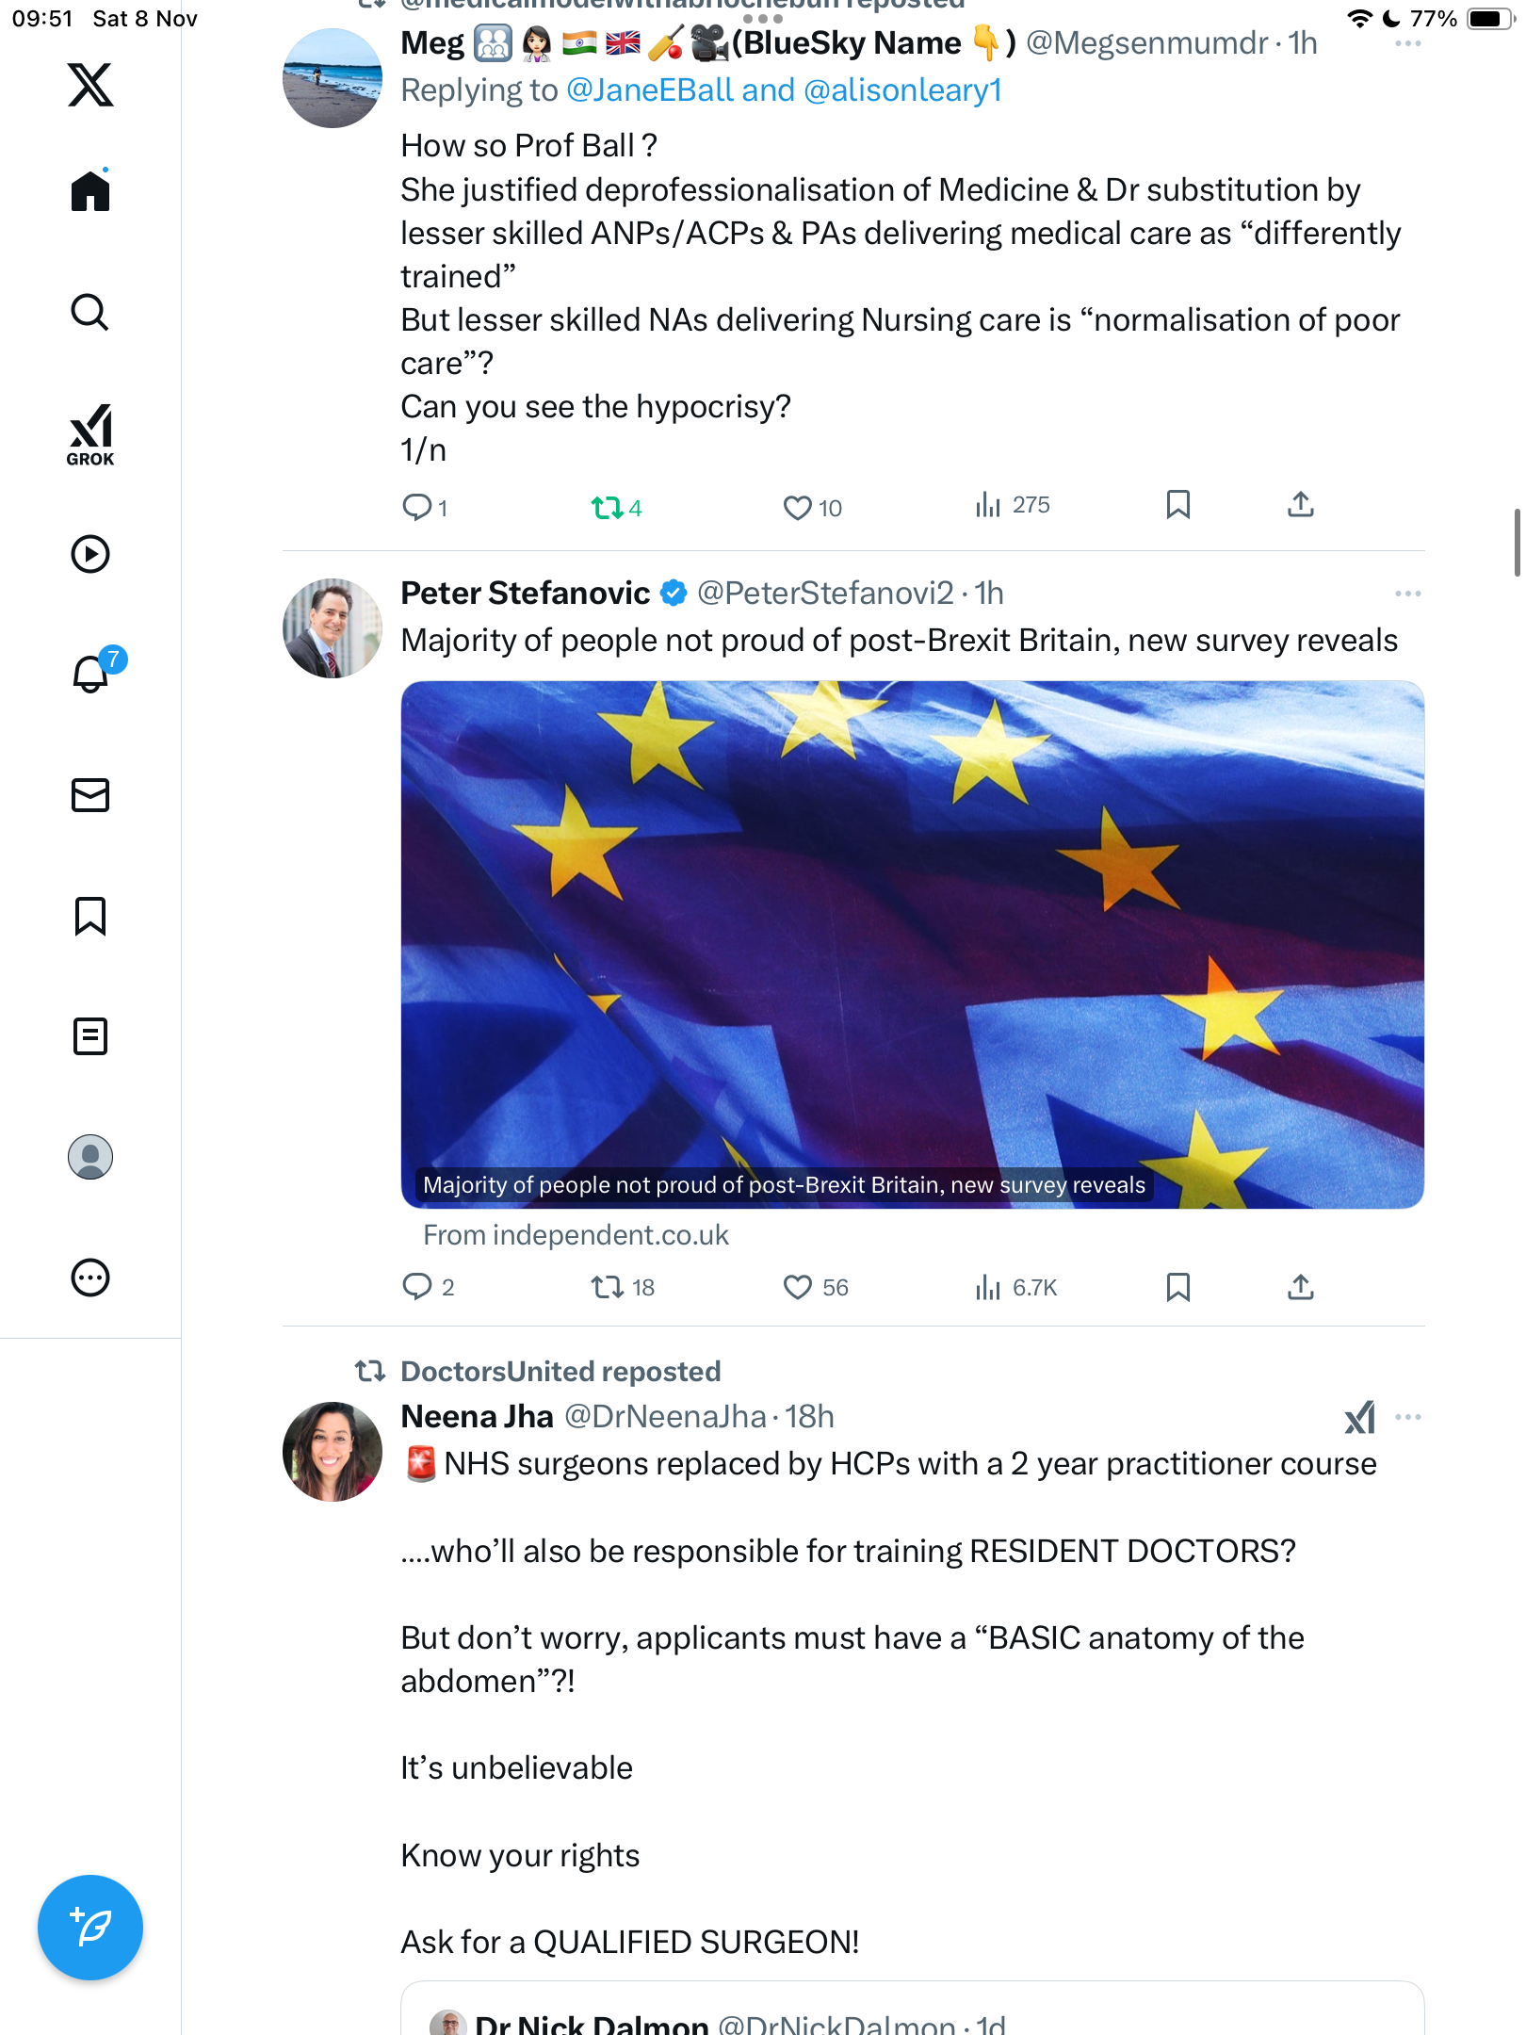Open direct messages envelope icon
Viewport: 1526px width, 2035px height.
pos(90,795)
